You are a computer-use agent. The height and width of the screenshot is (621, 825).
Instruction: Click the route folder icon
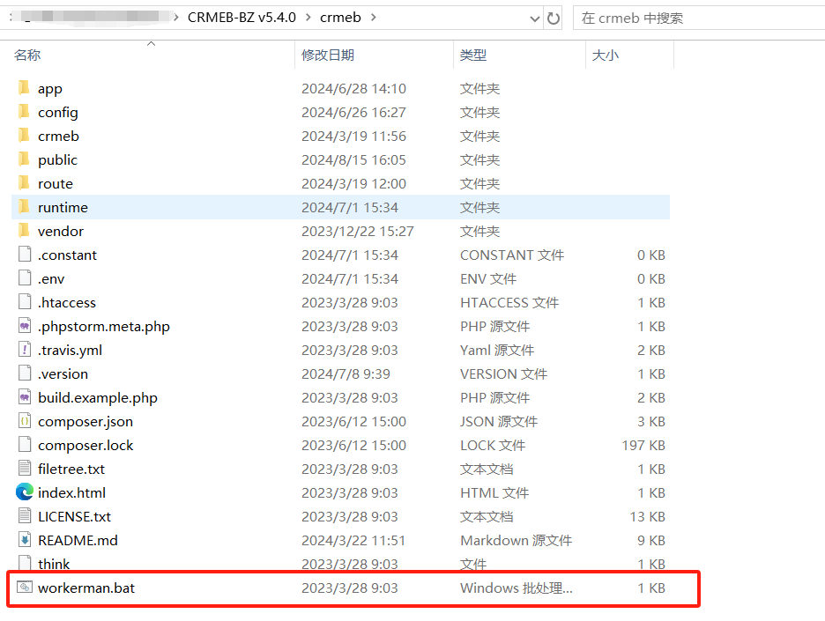(24, 183)
